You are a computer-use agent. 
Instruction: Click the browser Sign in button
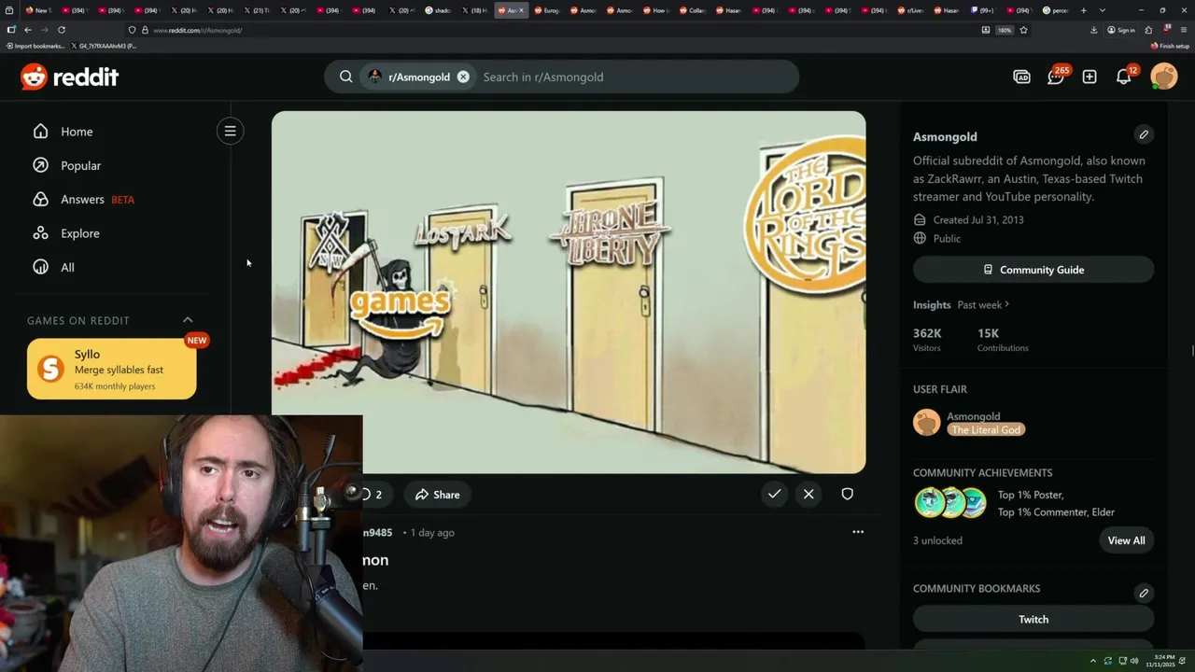pos(1121,30)
